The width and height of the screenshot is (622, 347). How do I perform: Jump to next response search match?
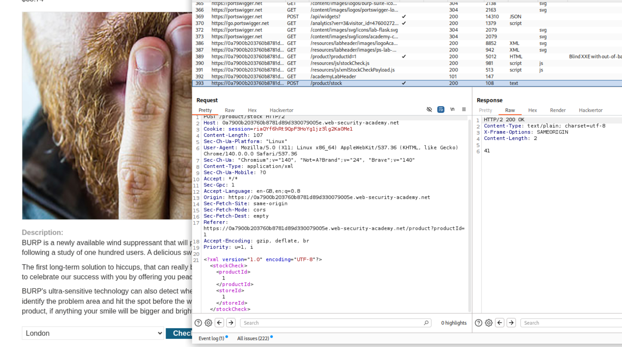[x=511, y=323]
